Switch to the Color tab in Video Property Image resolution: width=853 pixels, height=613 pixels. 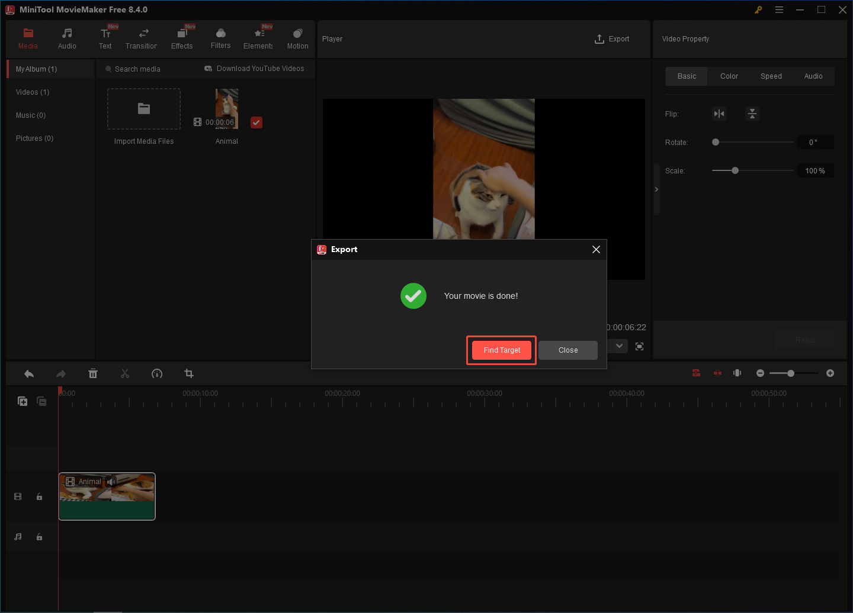pos(729,76)
